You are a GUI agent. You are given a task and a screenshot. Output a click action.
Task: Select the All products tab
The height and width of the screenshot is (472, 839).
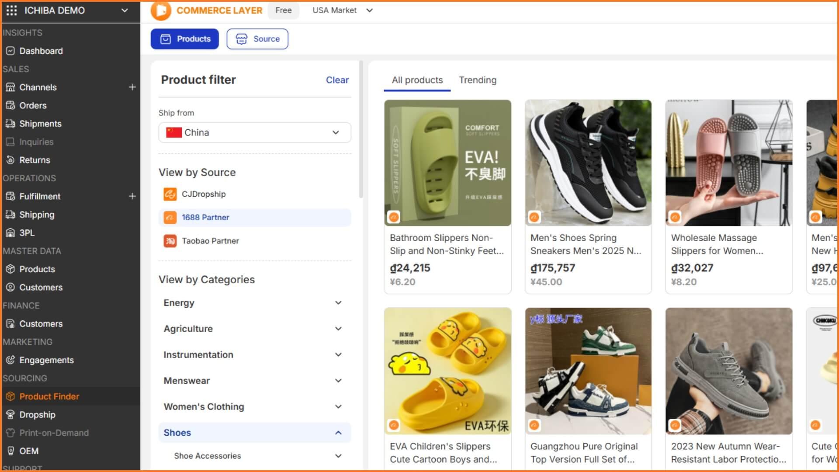click(x=417, y=80)
